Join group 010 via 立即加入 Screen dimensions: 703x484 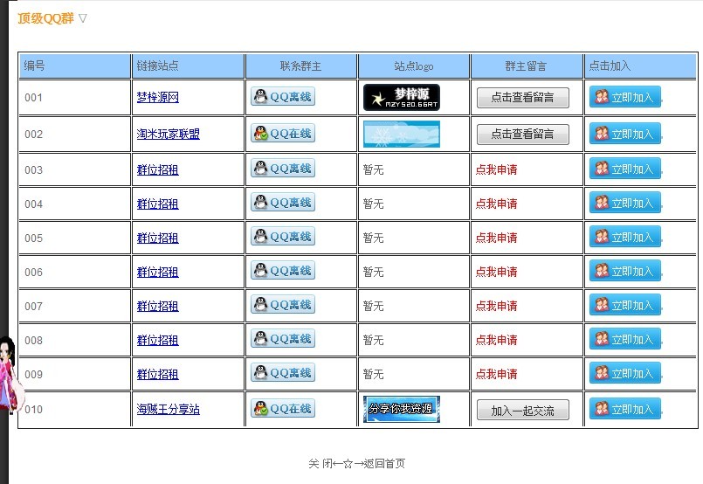point(625,409)
